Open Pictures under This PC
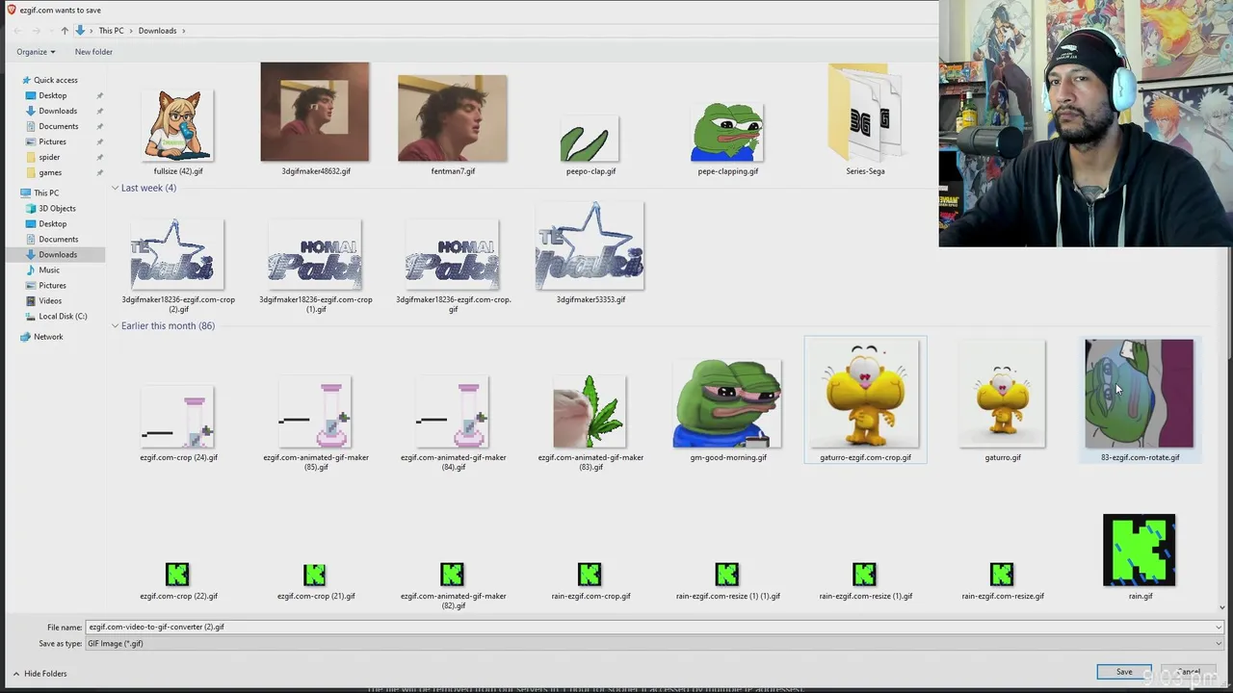The image size is (1233, 693). point(52,285)
